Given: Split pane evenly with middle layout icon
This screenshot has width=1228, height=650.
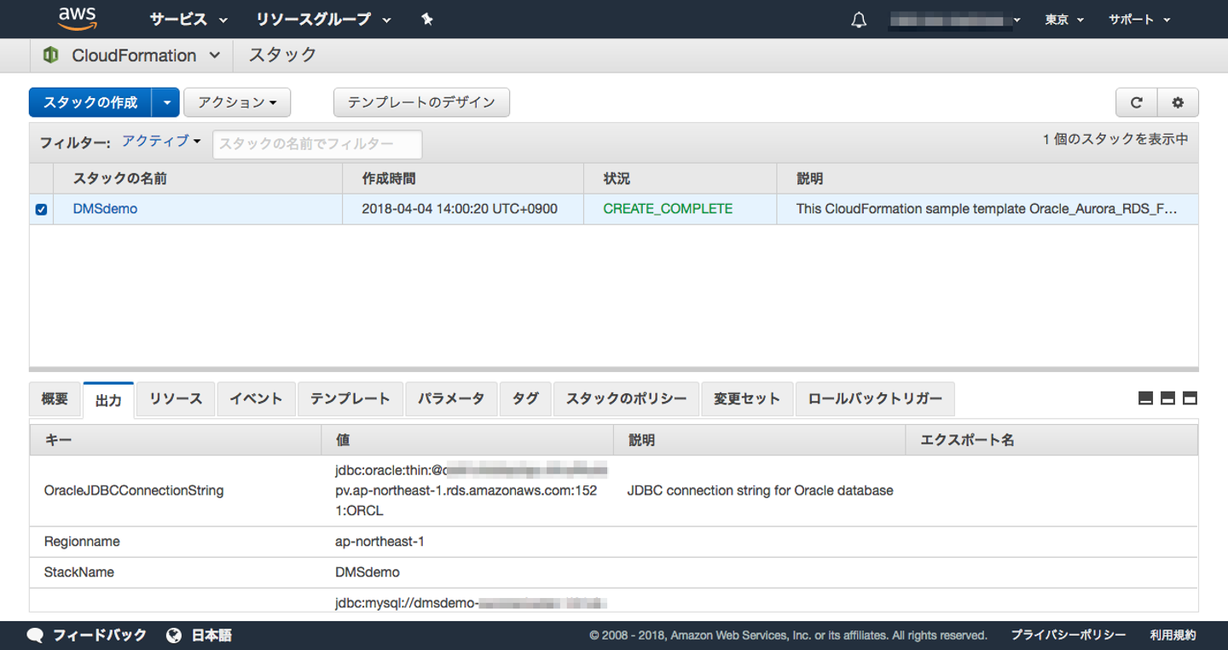Looking at the screenshot, I should point(1167,398).
